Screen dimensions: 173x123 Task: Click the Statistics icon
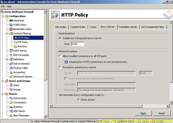[x=11, y=107]
